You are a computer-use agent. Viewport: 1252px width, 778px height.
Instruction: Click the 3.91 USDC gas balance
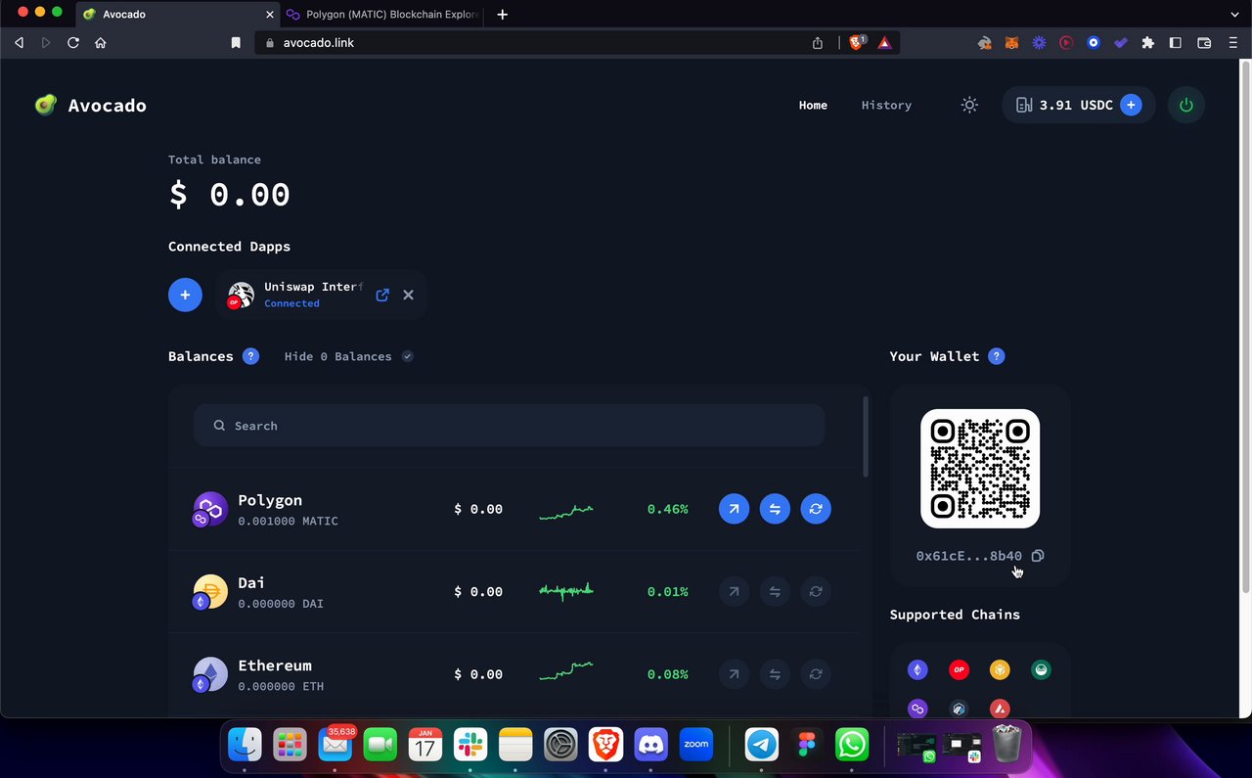(1076, 105)
